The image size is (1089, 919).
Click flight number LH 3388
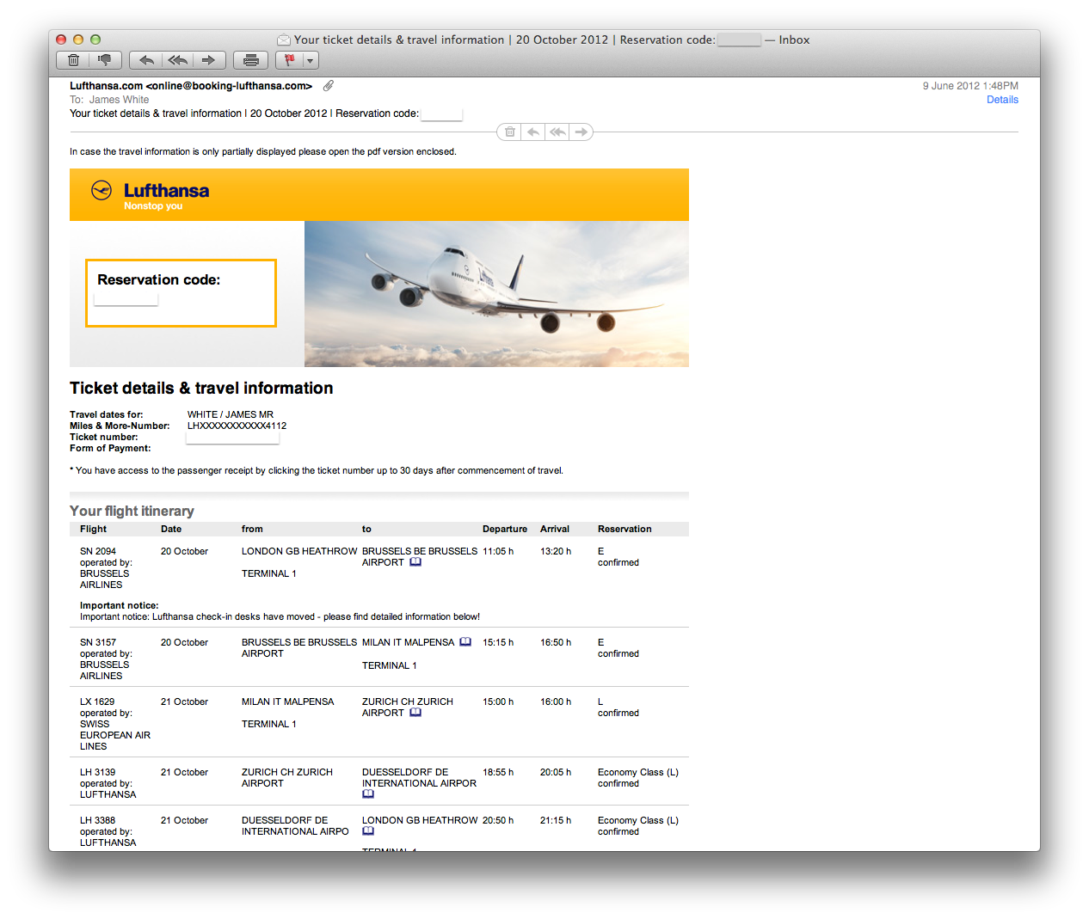pyautogui.click(x=97, y=820)
